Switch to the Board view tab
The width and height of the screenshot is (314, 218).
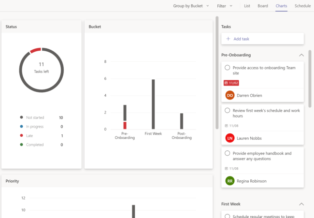tap(263, 6)
